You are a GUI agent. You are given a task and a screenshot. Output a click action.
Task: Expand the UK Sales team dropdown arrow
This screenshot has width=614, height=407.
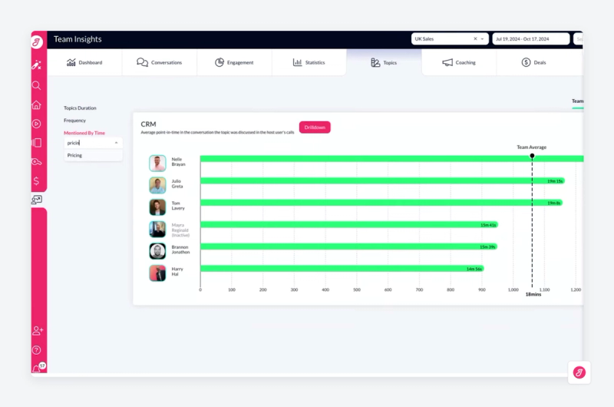[x=482, y=39]
